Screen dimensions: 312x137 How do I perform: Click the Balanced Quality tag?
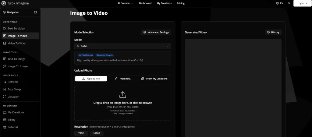tap(105, 55)
